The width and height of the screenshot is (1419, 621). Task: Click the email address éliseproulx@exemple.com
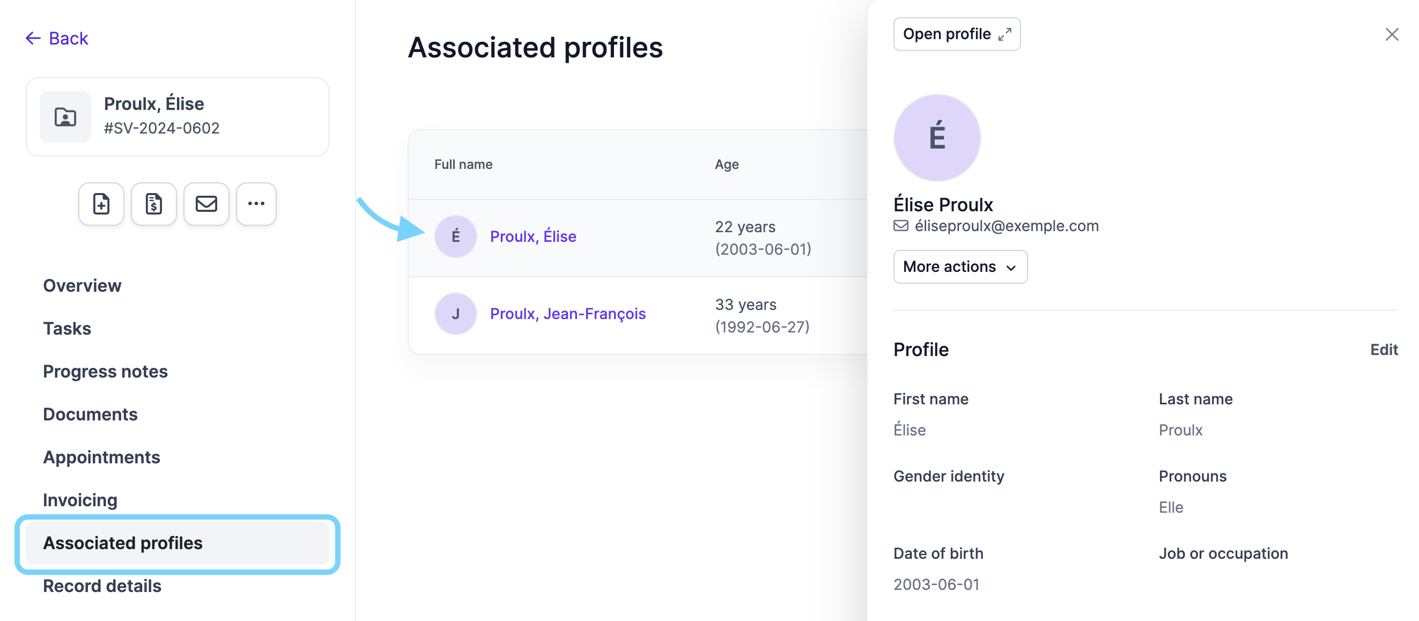(x=1007, y=226)
